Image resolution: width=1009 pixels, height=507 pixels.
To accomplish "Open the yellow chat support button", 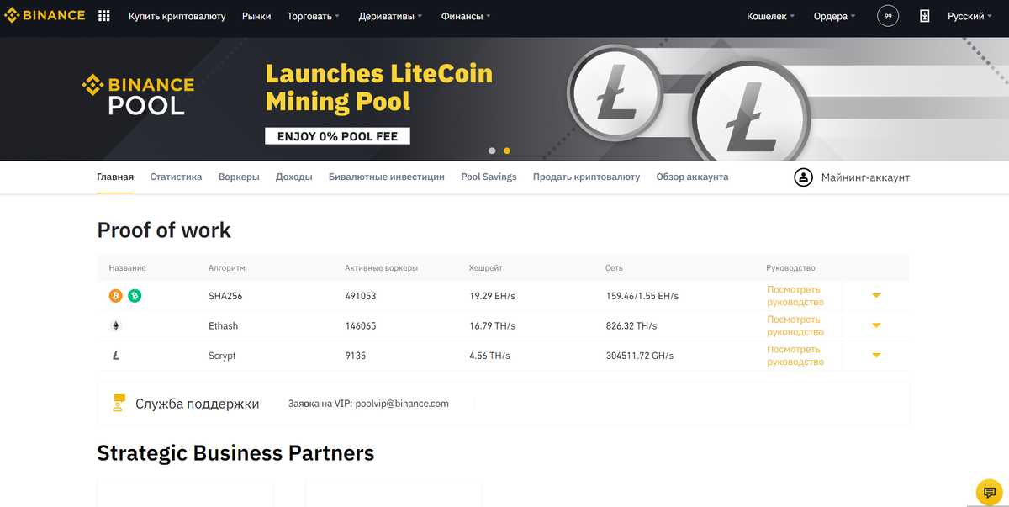I will [x=990, y=491].
